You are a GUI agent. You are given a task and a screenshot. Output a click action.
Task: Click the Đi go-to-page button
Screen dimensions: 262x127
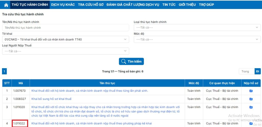click(x=257, y=72)
